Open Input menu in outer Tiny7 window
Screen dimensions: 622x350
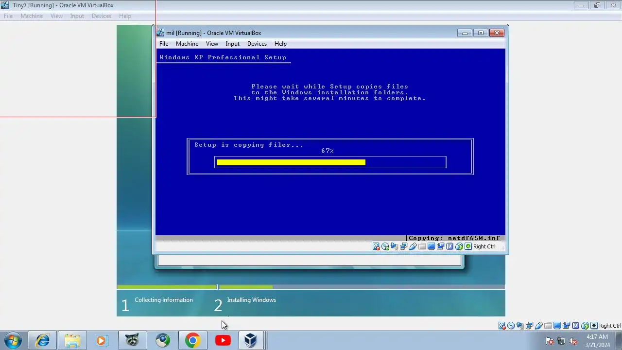77,16
